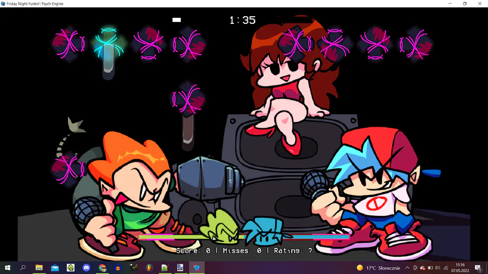
Task: Click the glowing cyan opponent arrow receptor
Action: click(x=108, y=43)
